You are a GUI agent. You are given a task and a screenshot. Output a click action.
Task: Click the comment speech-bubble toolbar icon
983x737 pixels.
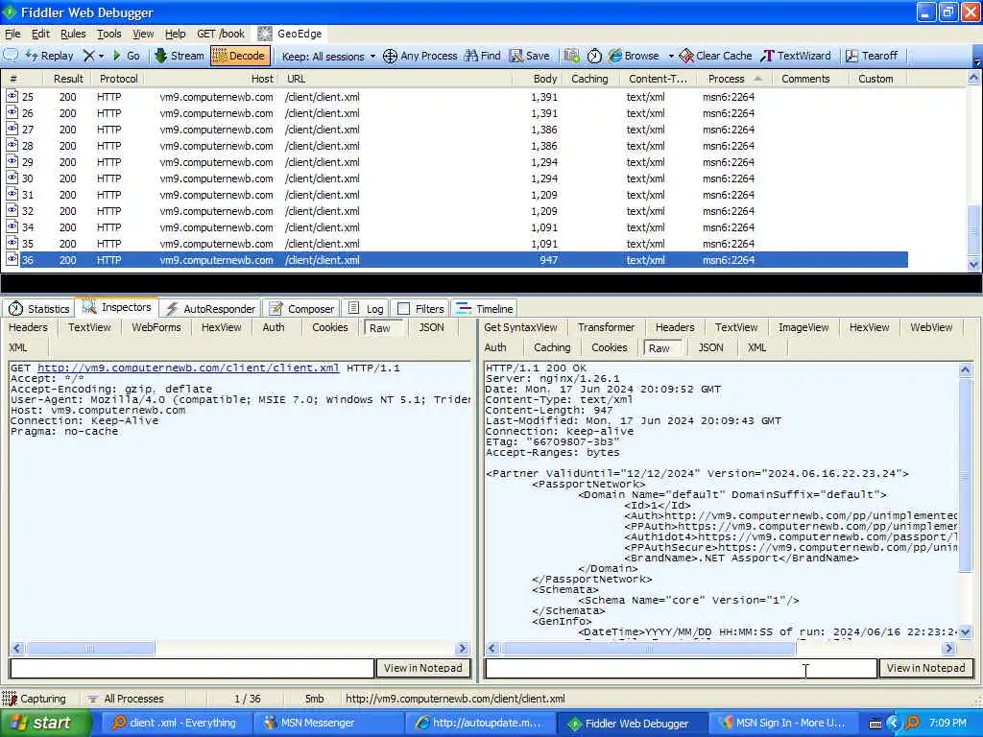[11, 55]
